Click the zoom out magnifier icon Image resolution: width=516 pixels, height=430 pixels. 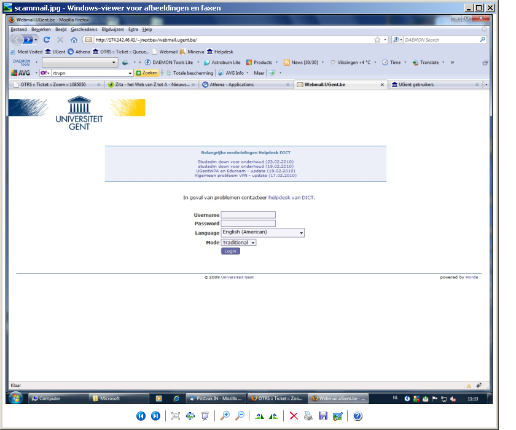(240, 416)
